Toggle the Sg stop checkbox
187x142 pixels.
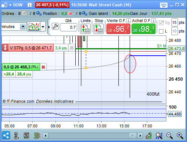tap(161, 23)
